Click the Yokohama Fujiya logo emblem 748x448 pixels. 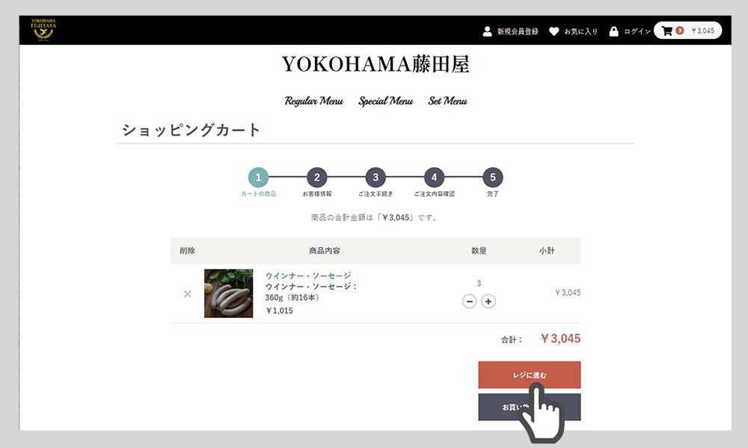(43, 30)
